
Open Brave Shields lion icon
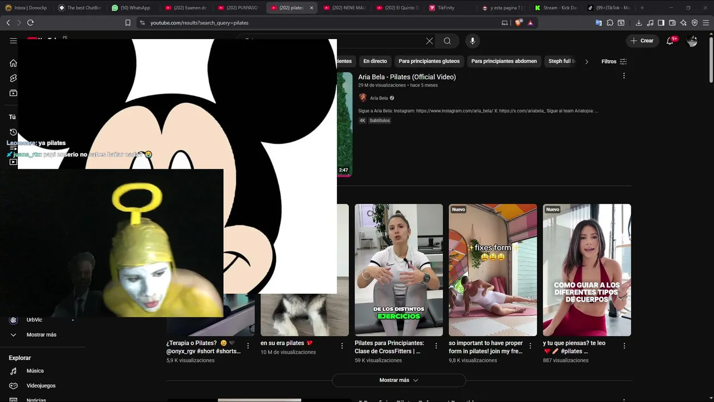pyautogui.click(x=519, y=23)
